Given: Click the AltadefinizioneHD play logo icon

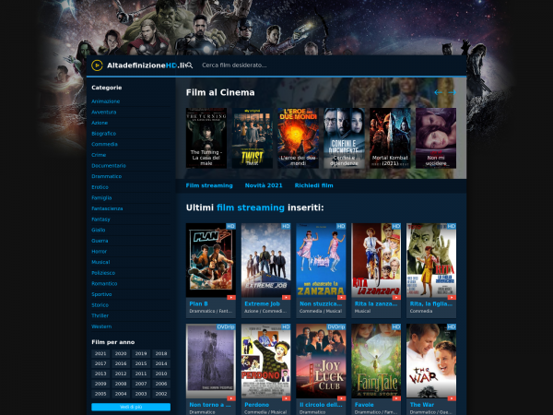Looking at the screenshot, I should click(97, 65).
